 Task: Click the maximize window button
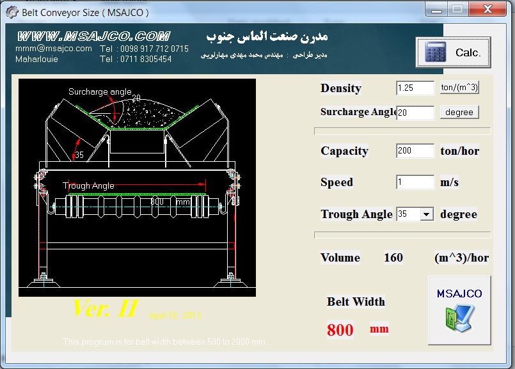(457, 9)
